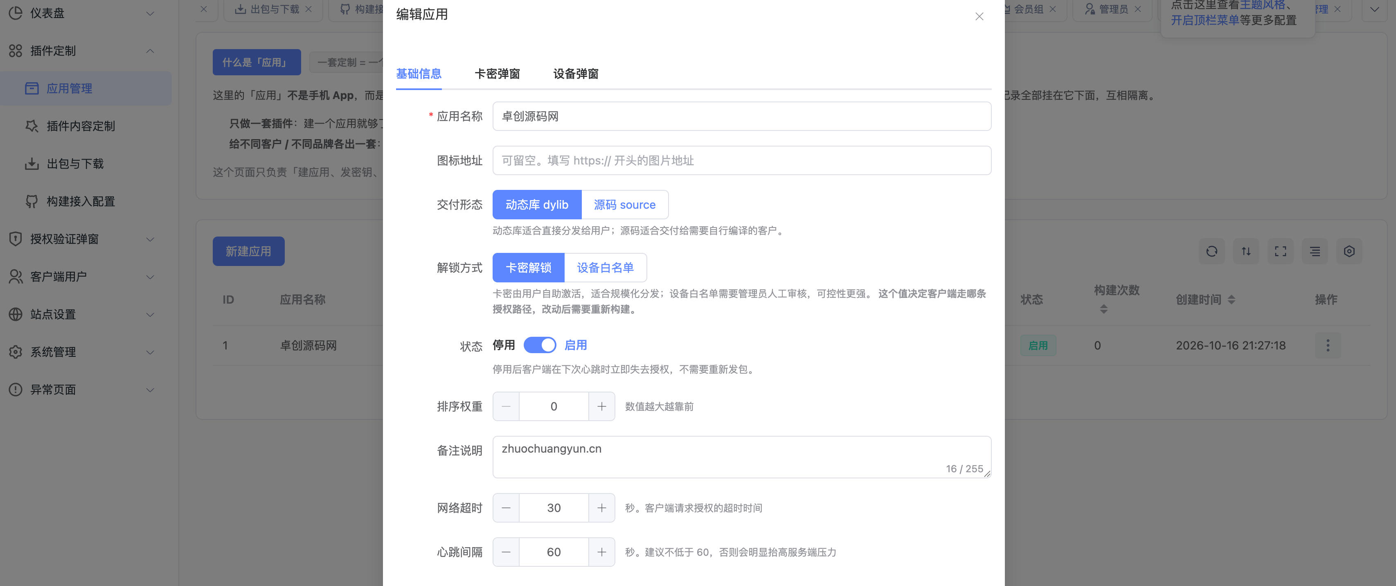Click the 什么是「应用」 button
Image resolution: width=1396 pixels, height=586 pixels.
coord(257,62)
